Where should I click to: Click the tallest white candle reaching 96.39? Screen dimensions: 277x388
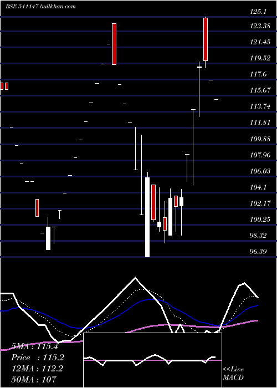click(x=147, y=217)
